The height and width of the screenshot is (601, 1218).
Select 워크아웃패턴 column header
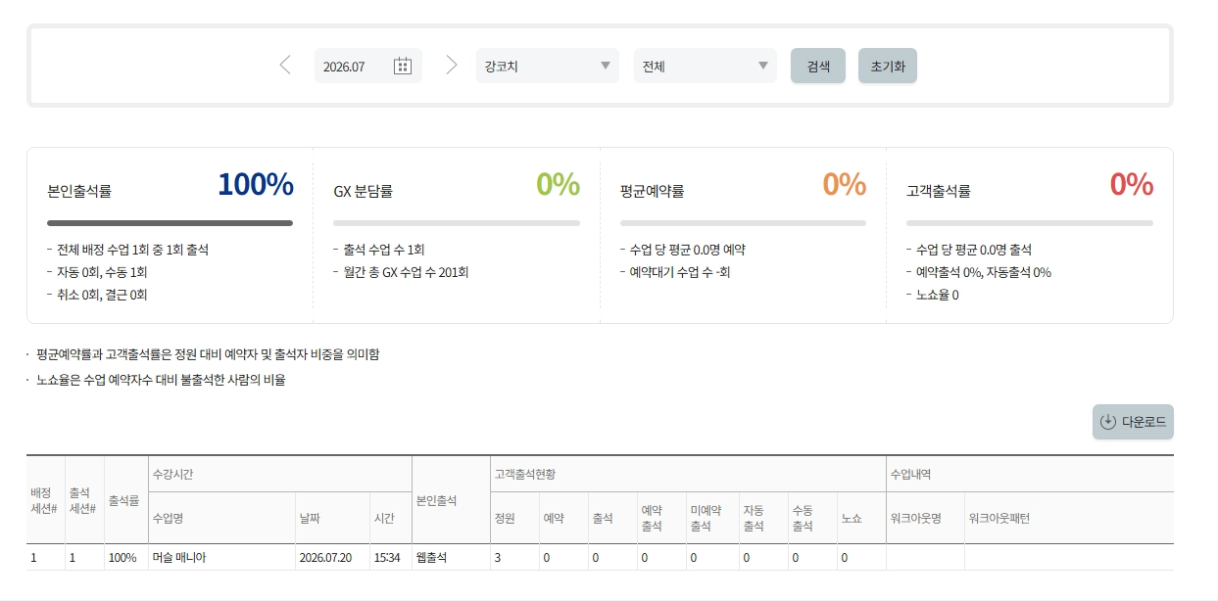[x=1069, y=518]
